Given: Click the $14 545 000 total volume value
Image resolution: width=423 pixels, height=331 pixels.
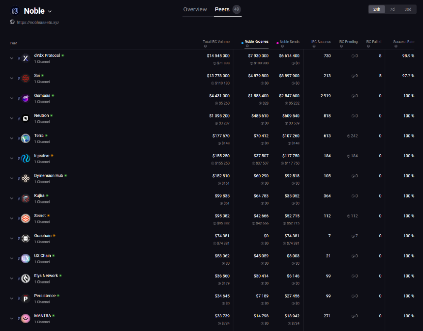Looking at the screenshot, I should pyautogui.click(x=218, y=56).
